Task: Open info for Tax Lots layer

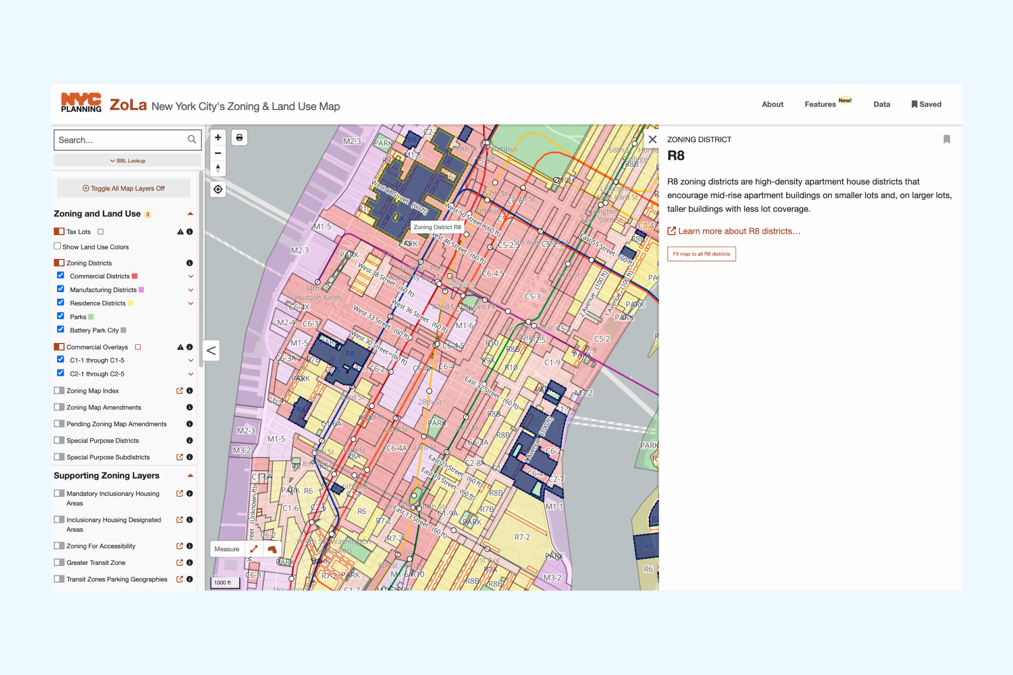Action: pyautogui.click(x=190, y=232)
